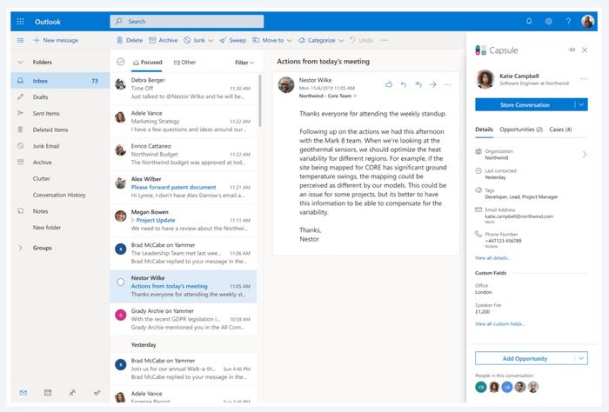Create a New folder

(47, 228)
